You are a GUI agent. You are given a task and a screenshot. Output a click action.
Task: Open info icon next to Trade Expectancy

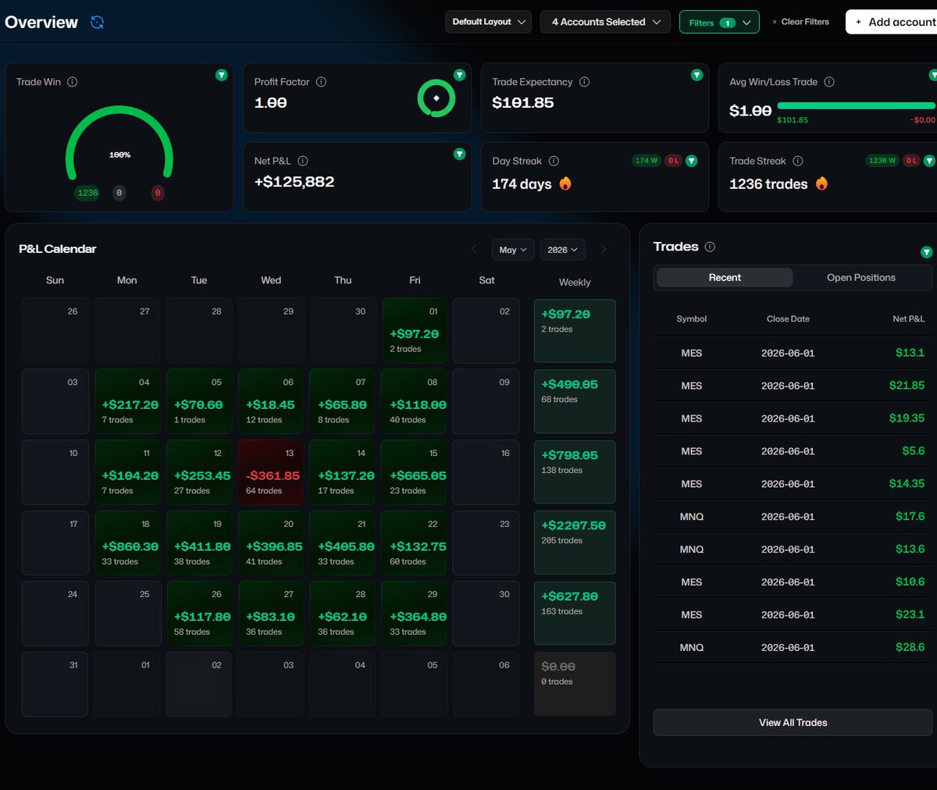pos(584,82)
